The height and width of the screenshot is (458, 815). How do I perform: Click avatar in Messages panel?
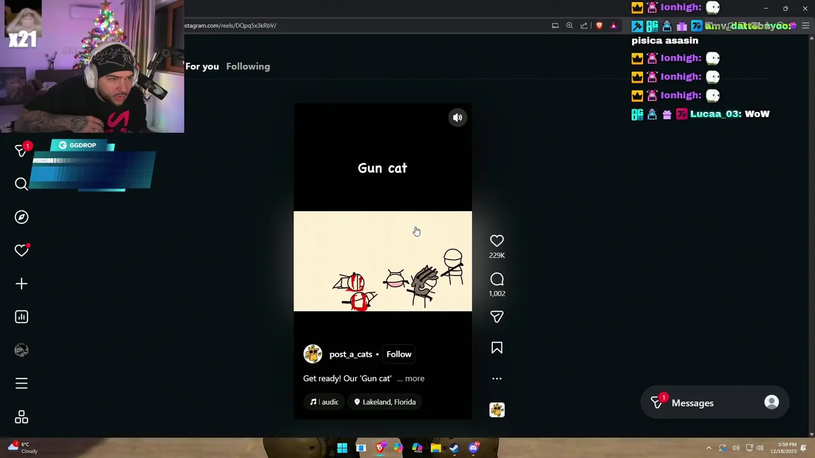(x=771, y=403)
